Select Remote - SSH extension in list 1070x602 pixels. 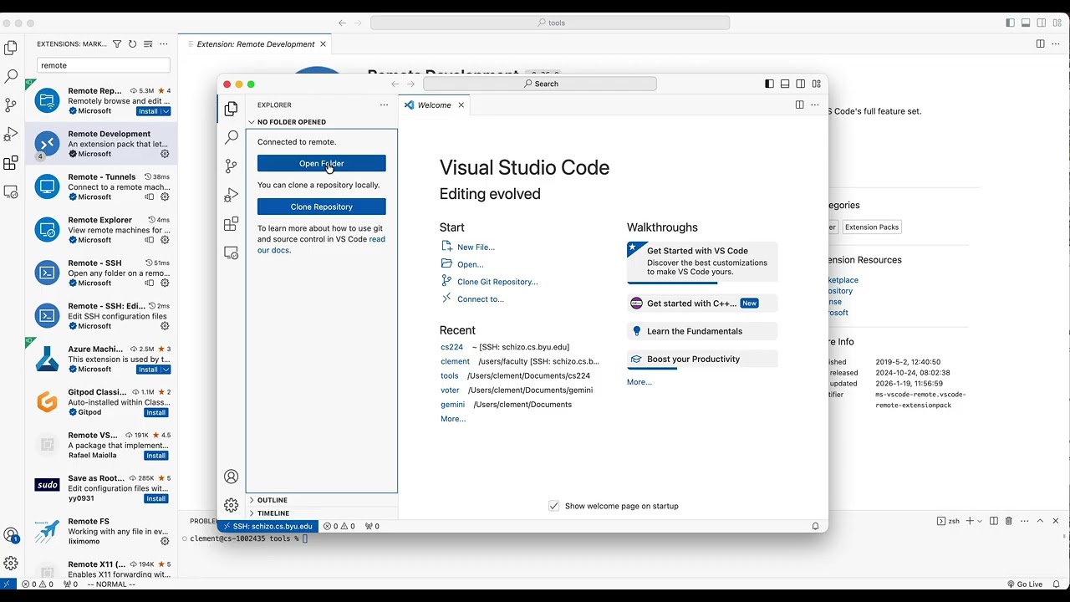tap(101, 273)
